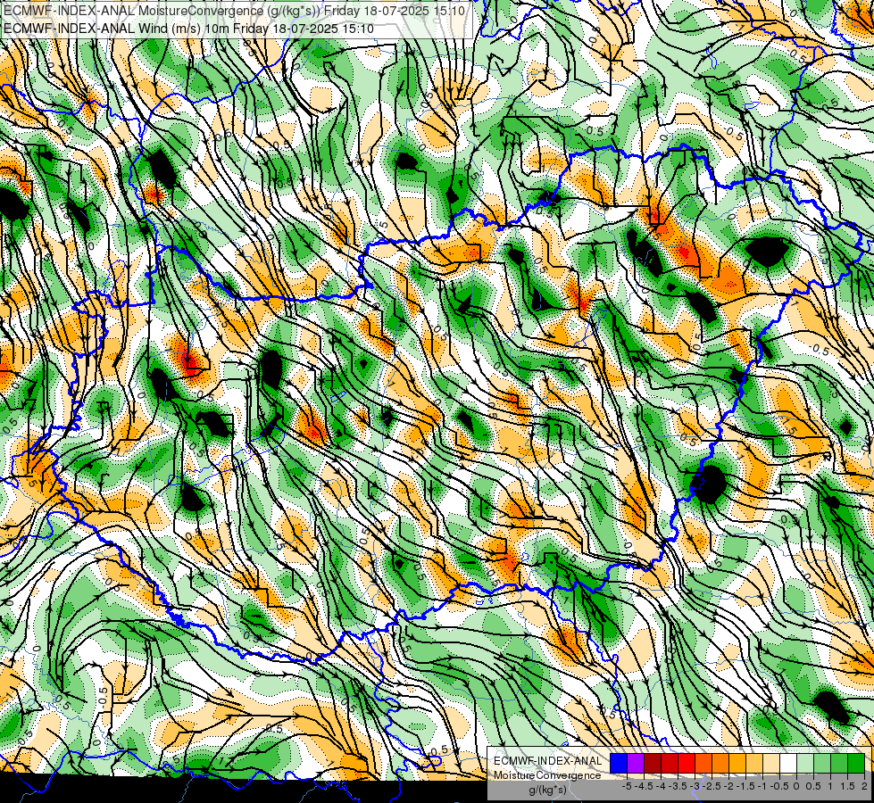Select the pale peach swatch between -1 and -0.5
The width and height of the screenshot is (874, 803).
(x=771, y=764)
